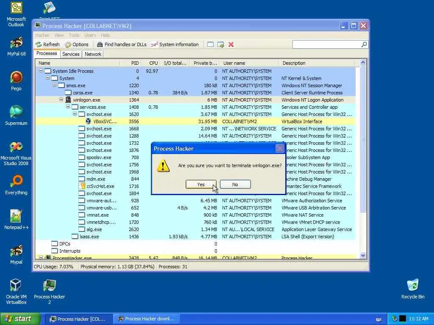Open Find handles or DLLs
Image resolution: width=434 pixels, height=325 pixels.
[x=122, y=44]
